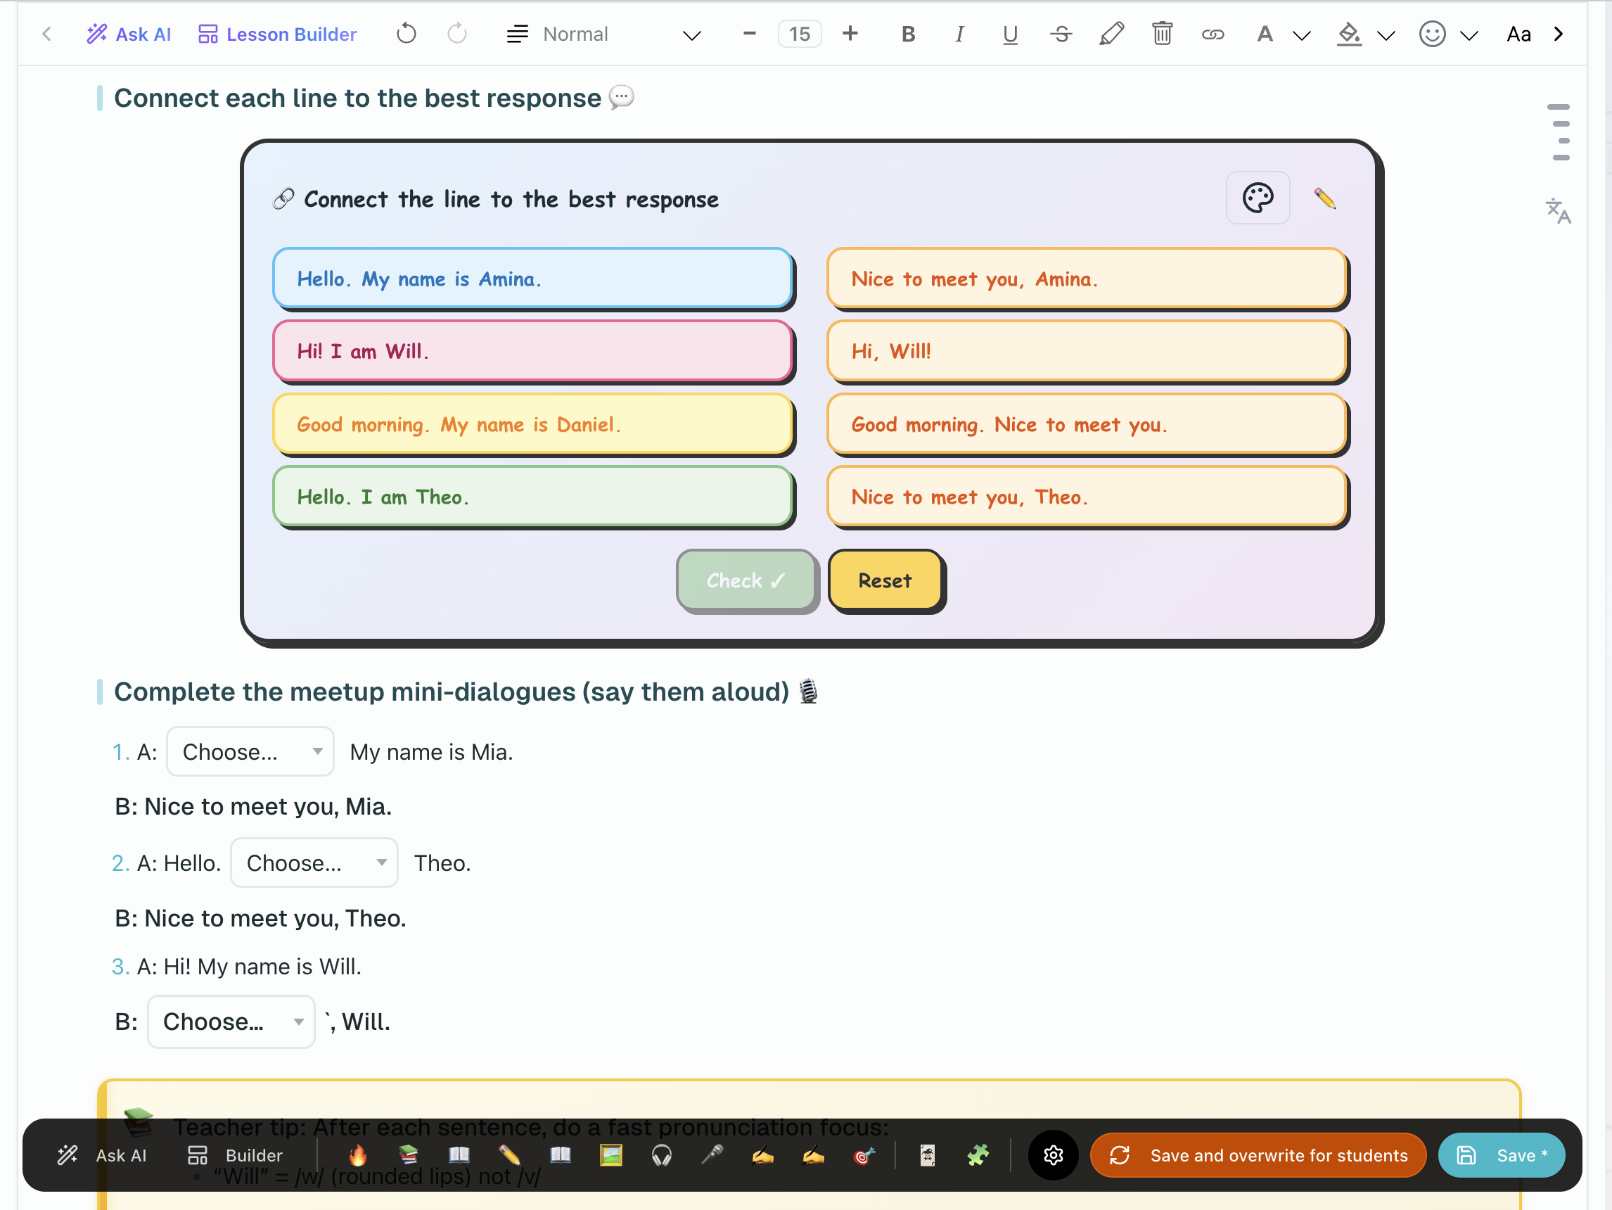The width and height of the screenshot is (1612, 1210).
Task: Click the fill bucket color icon
Action: [x=1349, y=34]
